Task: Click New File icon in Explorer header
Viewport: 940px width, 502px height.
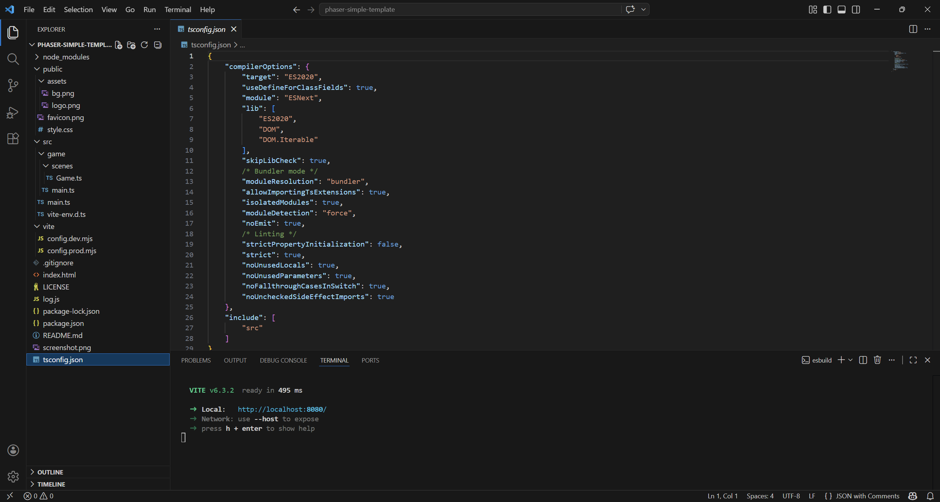Action: click(118, 45)
